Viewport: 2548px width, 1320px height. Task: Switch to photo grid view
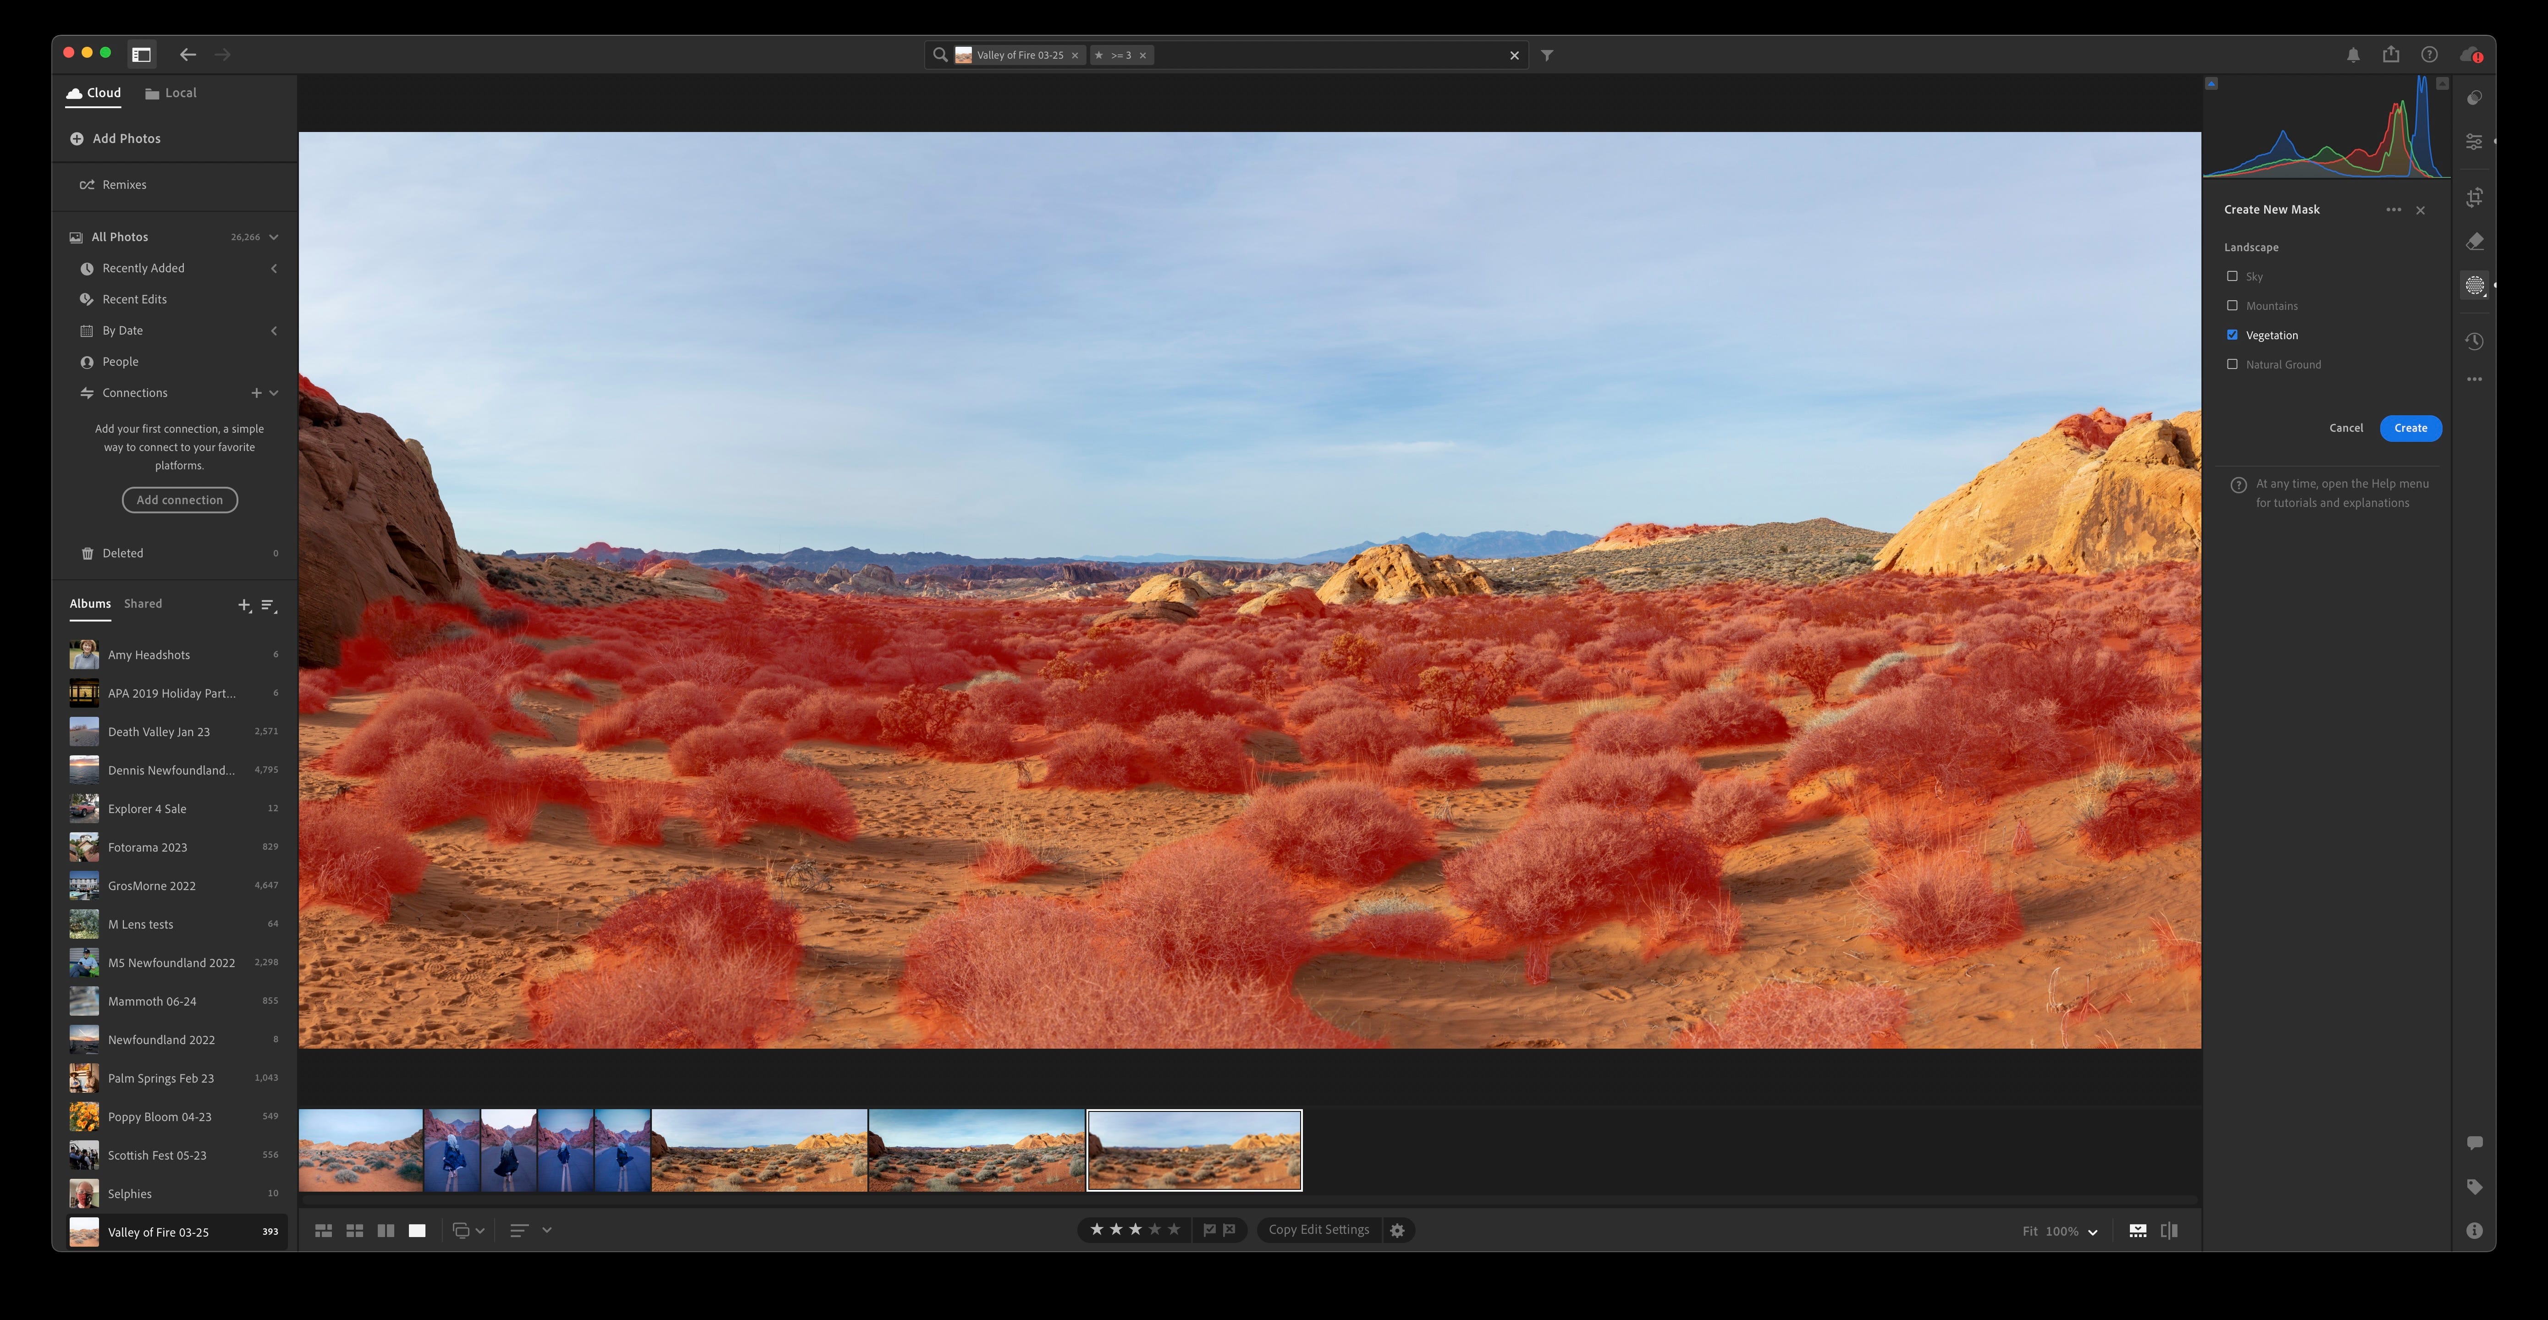click(x=324, y=1230)
